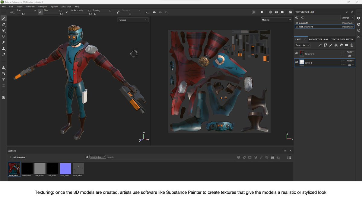Select the Polygon fill tool
362x204 pixels.
(4, 37)
